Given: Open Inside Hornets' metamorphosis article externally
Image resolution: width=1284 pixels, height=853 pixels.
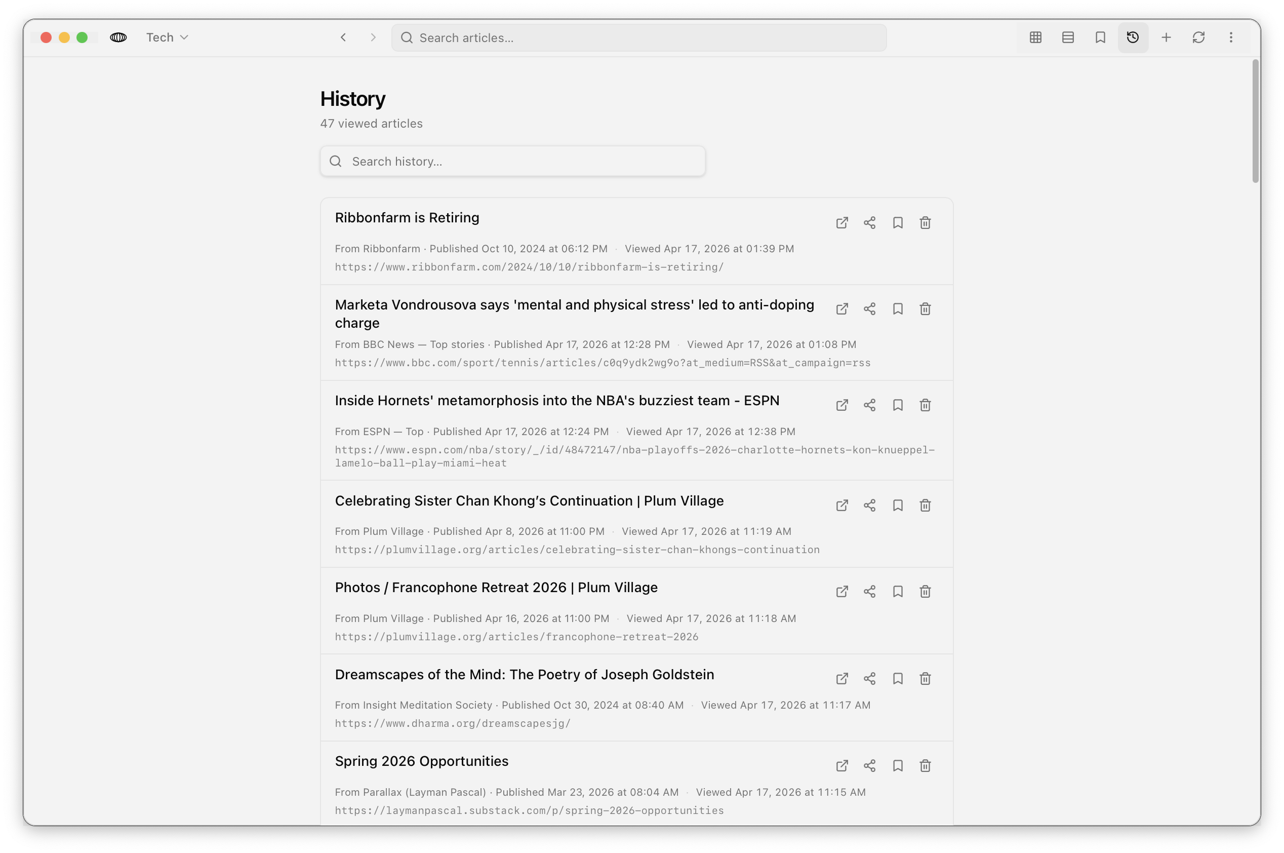Looking at the screenshot, I should [x=842, y=405].
